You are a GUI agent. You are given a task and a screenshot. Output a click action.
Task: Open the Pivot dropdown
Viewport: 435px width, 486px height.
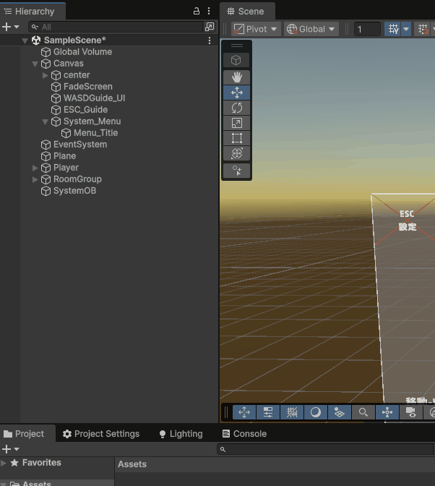tap(255, 29)
